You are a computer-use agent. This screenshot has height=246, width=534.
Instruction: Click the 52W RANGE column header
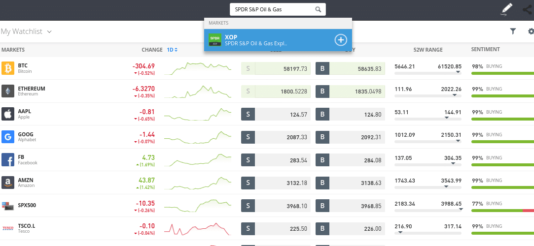[x=428, y=50]
